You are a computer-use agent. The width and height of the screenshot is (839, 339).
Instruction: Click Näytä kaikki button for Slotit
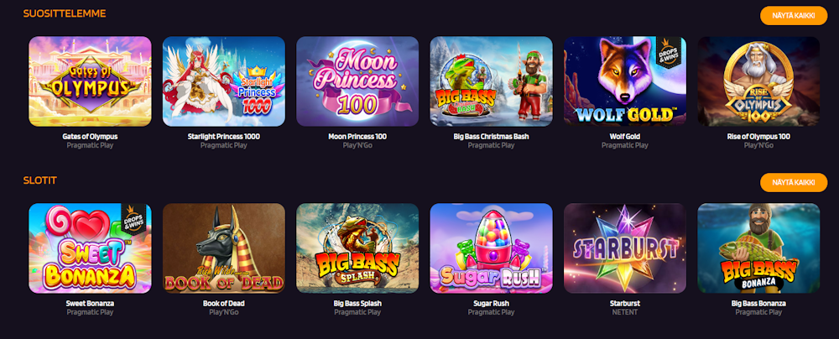coord(794,183)
